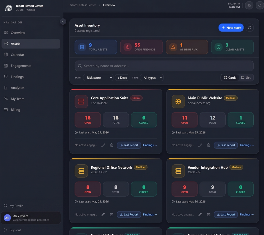The width and height of the screenshot is (264, 235).
Task: Click the Open Findings stat card
Action: [x=142, y=47]
